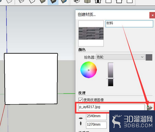Close the 创建材质 dialog
155x132 pixels.
click(x=152, y=15)
